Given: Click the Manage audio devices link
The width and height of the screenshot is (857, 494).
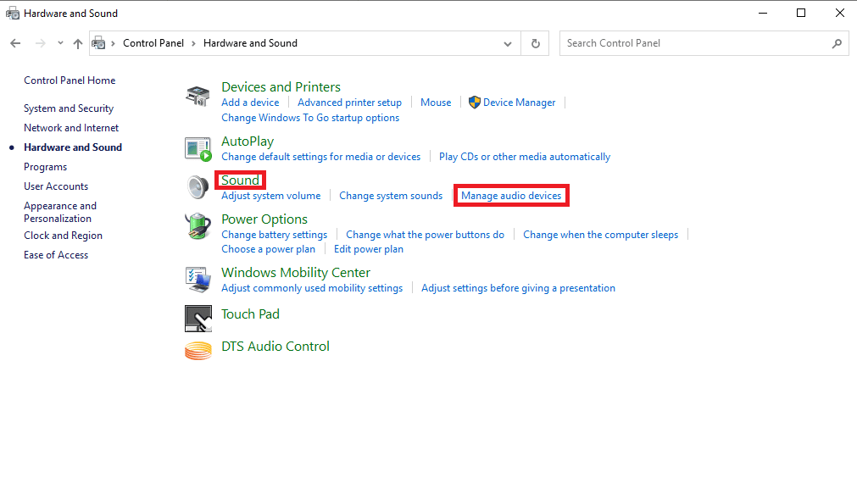Looking at the screenshot, I should 511,196.
